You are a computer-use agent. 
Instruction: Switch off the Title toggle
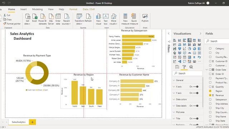tap(196, 119)
